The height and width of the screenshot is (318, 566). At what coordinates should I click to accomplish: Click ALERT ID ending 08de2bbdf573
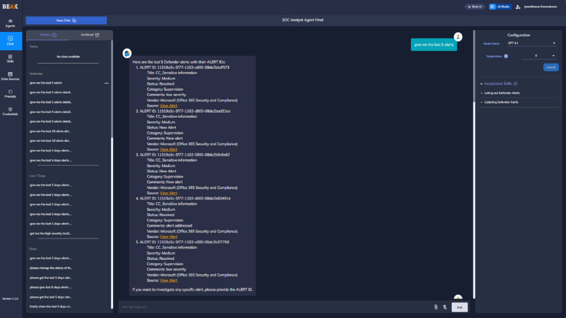point(184,68)
